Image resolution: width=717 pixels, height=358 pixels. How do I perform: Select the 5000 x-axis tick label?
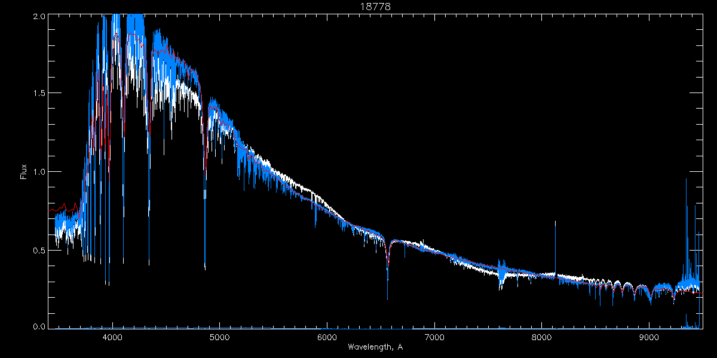pos(219,336)
